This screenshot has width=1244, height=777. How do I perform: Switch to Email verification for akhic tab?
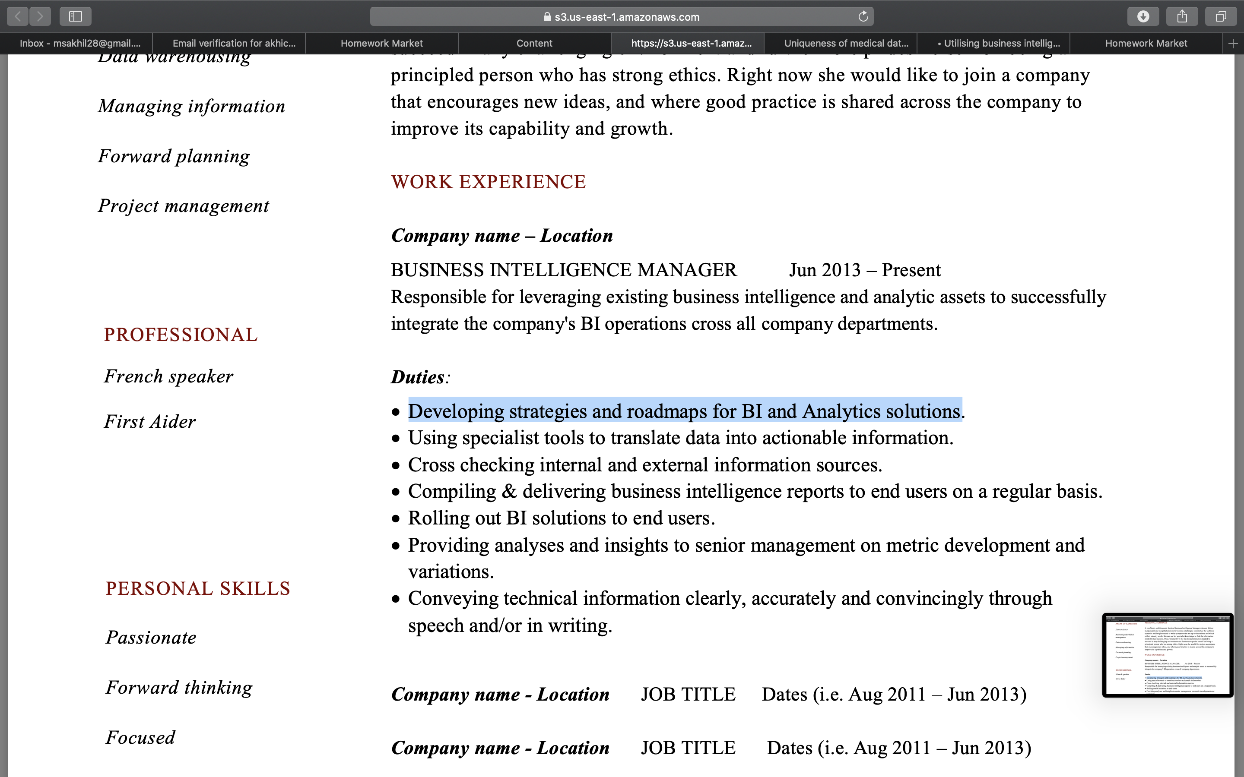(229, 44)
